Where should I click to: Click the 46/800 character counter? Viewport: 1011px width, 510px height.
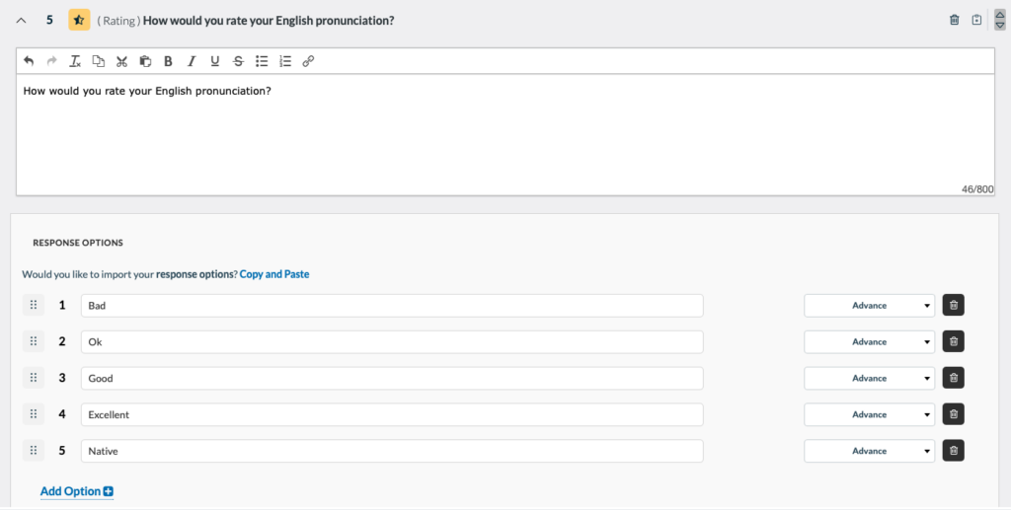(x=977, y=189)
